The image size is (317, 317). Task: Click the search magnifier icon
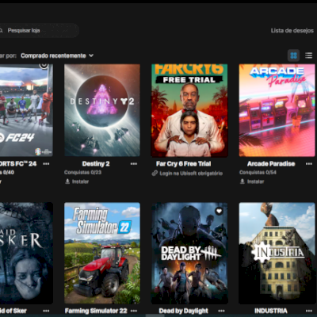coord(2,31)
